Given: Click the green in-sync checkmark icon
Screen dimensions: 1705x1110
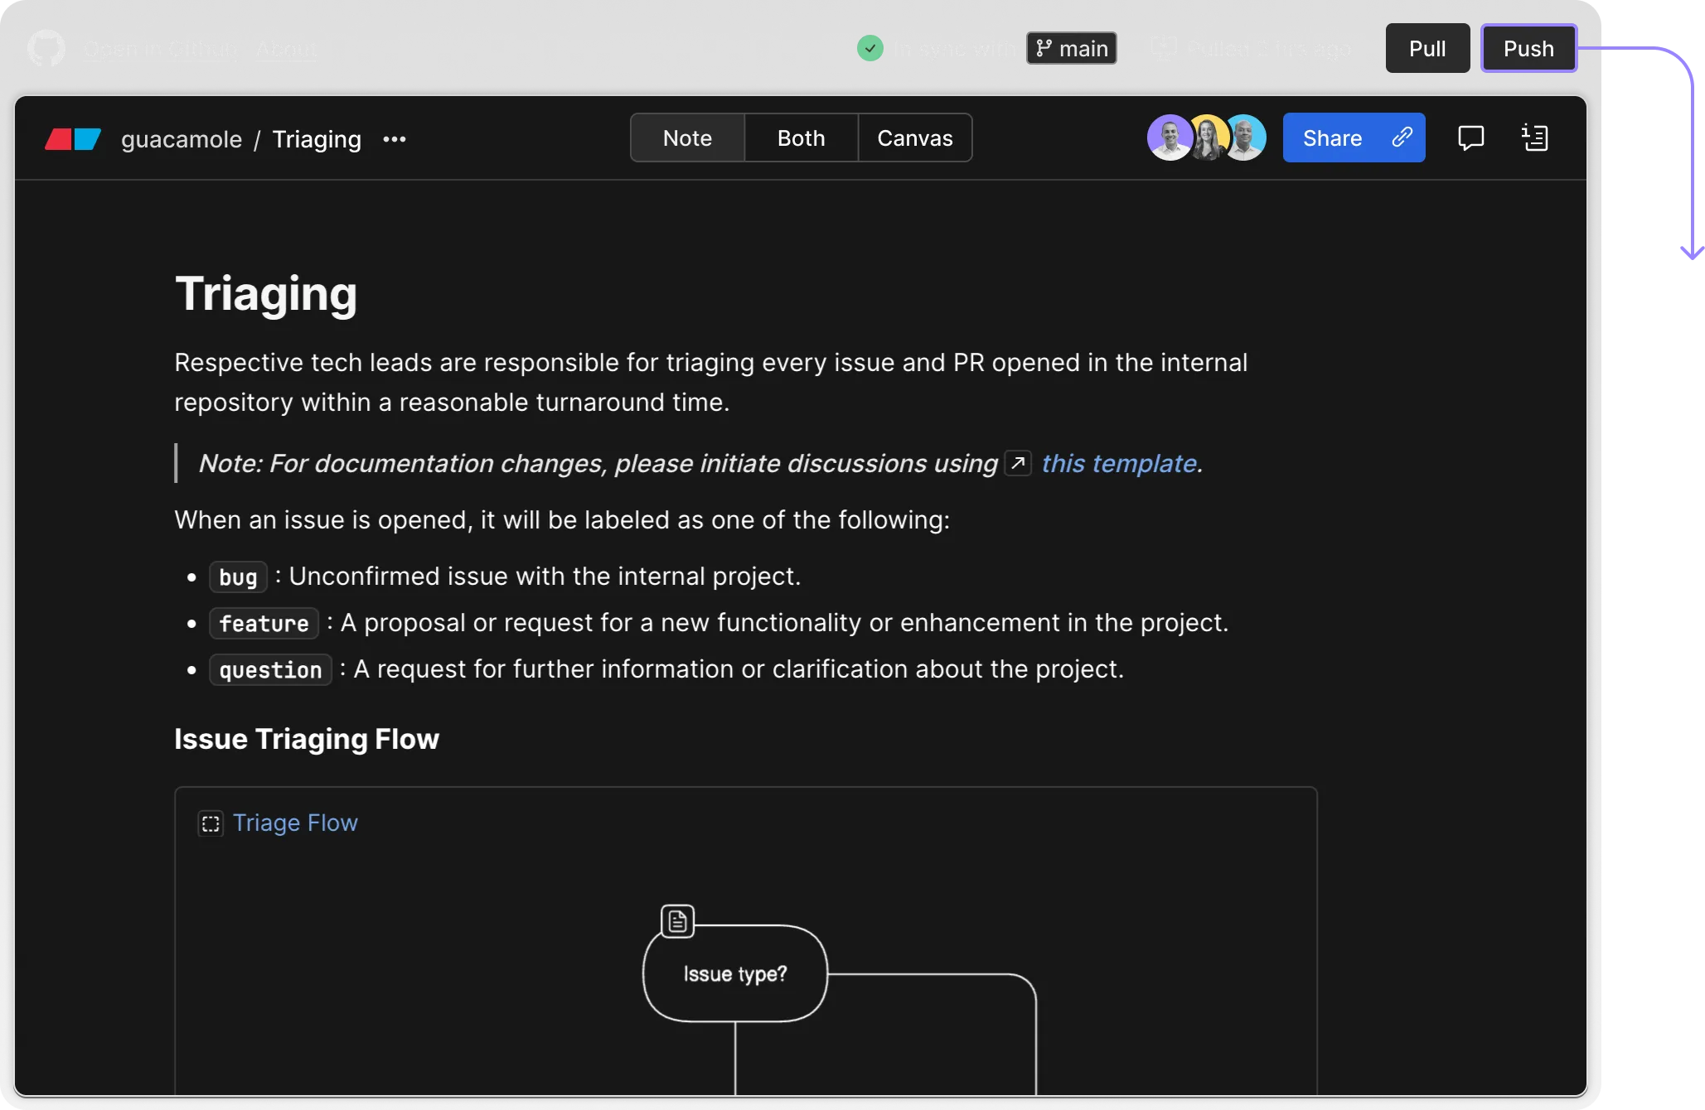Looking at the screenshot, I should (869, 48).
